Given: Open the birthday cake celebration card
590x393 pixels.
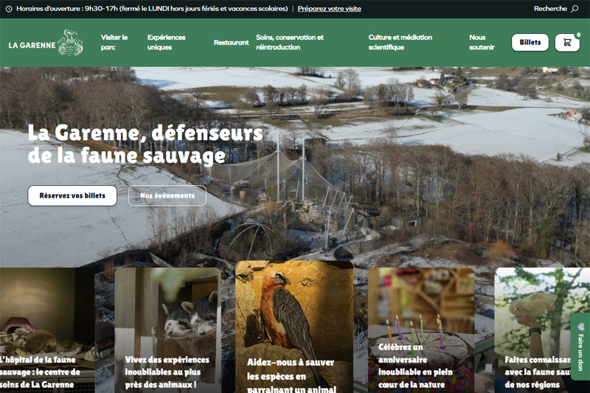Looking at the screenshot, I should click(420, 332).
